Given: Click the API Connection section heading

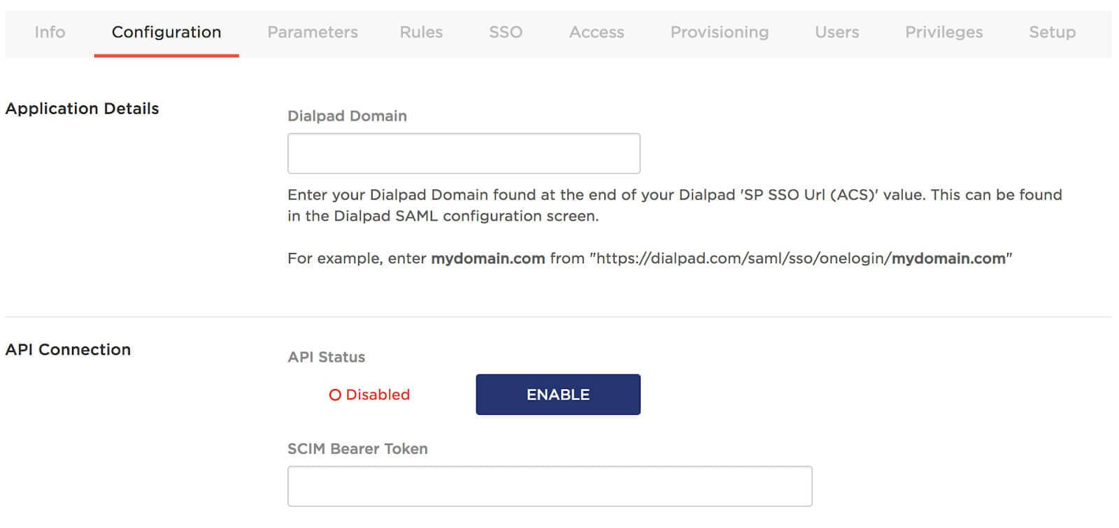Looking at the screenshot, I should tap(68, 350).
